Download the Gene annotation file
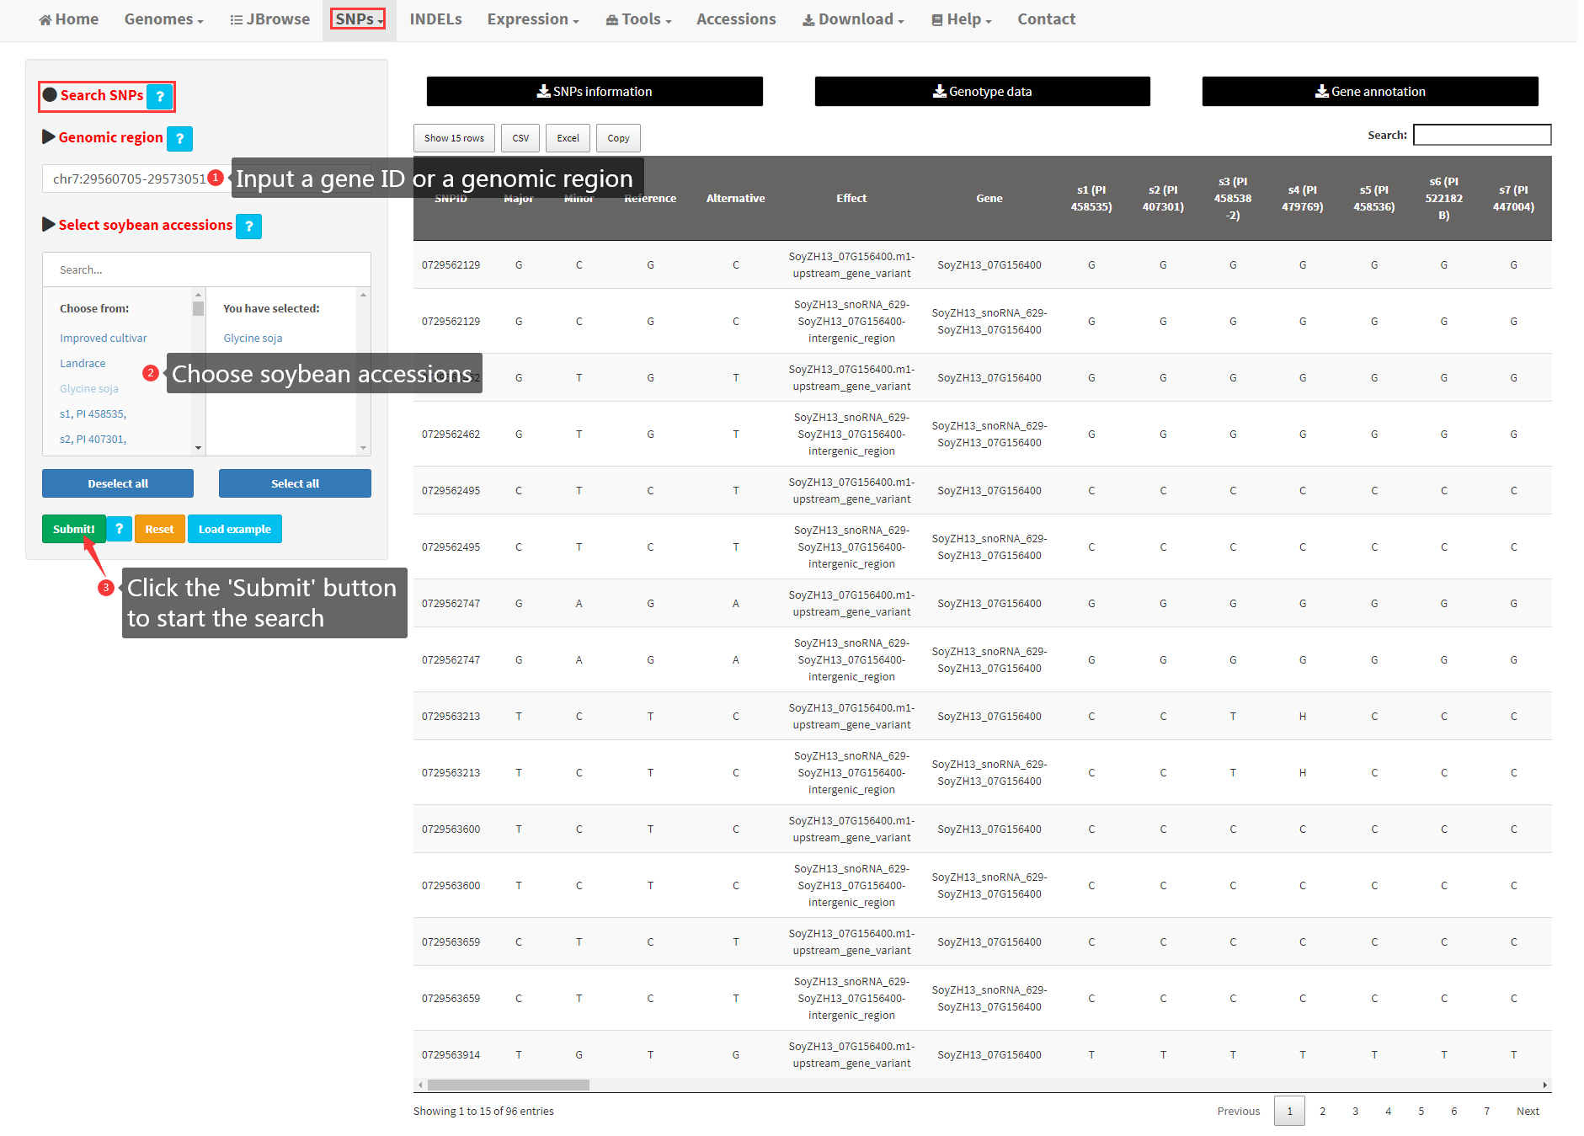 [x=1369, y=92]
